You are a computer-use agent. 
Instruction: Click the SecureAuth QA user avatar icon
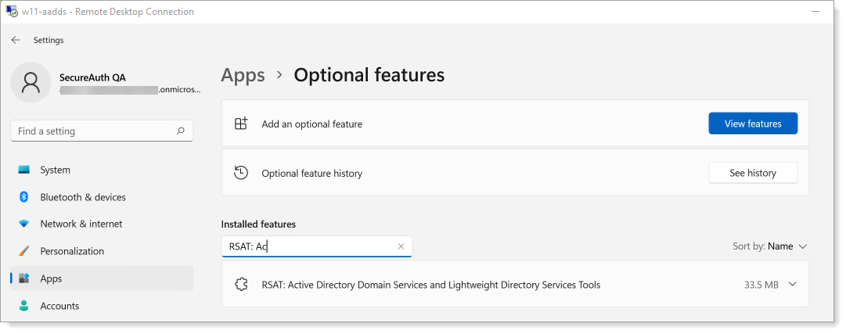[31, 83]
